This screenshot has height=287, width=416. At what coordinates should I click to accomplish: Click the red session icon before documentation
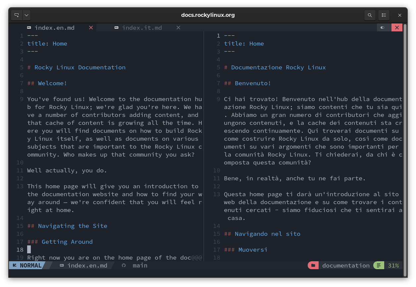coord(313,265)
